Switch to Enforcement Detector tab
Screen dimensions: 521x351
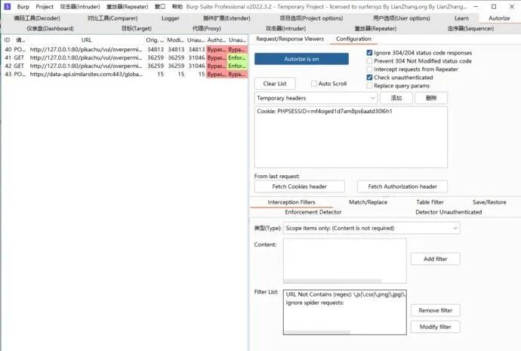[x=313, y=212]
